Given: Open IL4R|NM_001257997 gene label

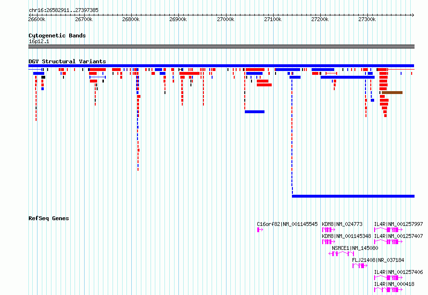Looking at the screenshot, I should tap(398, 224).
